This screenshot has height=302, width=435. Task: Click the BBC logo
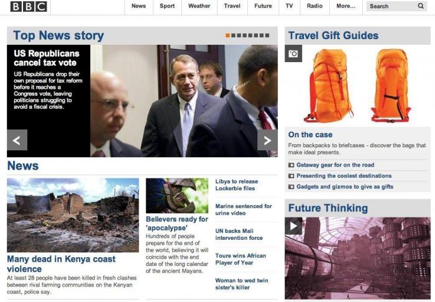click(x=29, y=6)
